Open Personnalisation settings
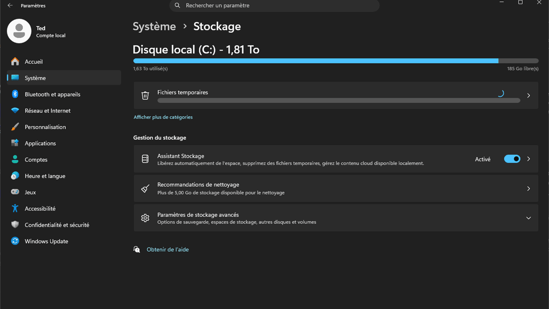 click(64, 127)
